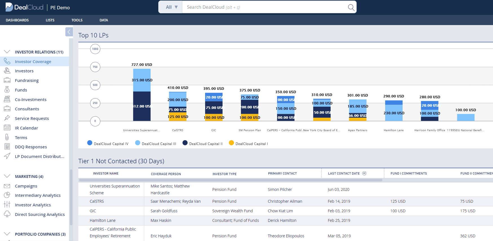
Task: Sort by the Investor Name column header
Action: (106, 173)
